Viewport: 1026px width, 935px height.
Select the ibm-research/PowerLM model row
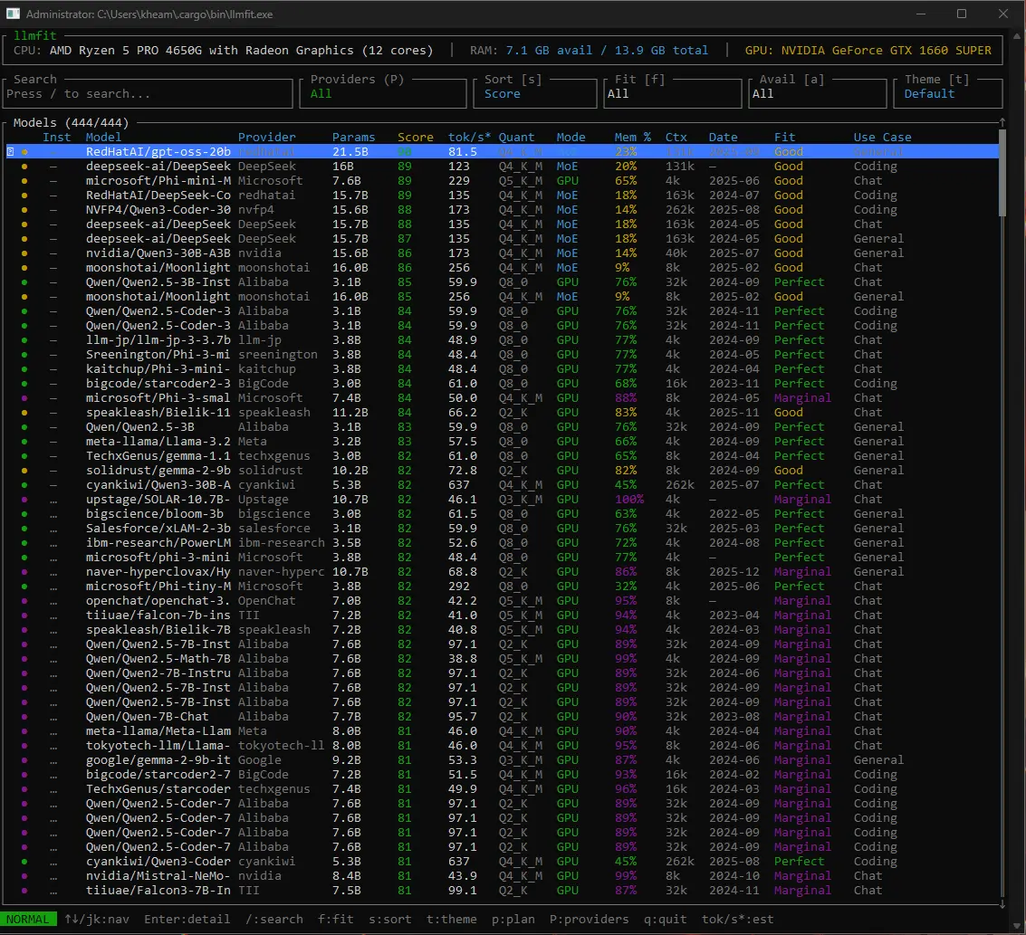(502, 543)
